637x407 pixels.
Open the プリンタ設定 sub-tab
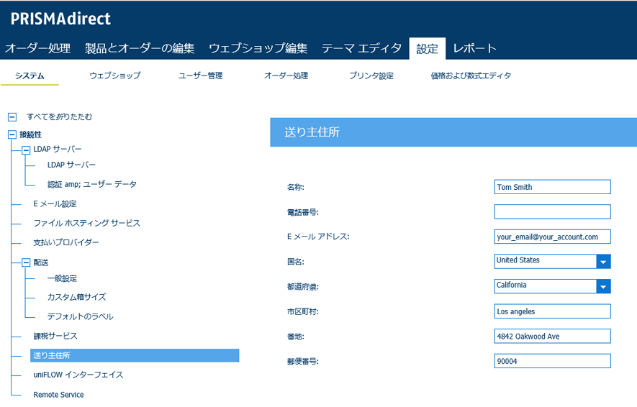point(371,76)
